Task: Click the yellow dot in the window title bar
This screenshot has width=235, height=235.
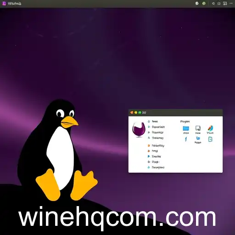Action: [136, 112]
